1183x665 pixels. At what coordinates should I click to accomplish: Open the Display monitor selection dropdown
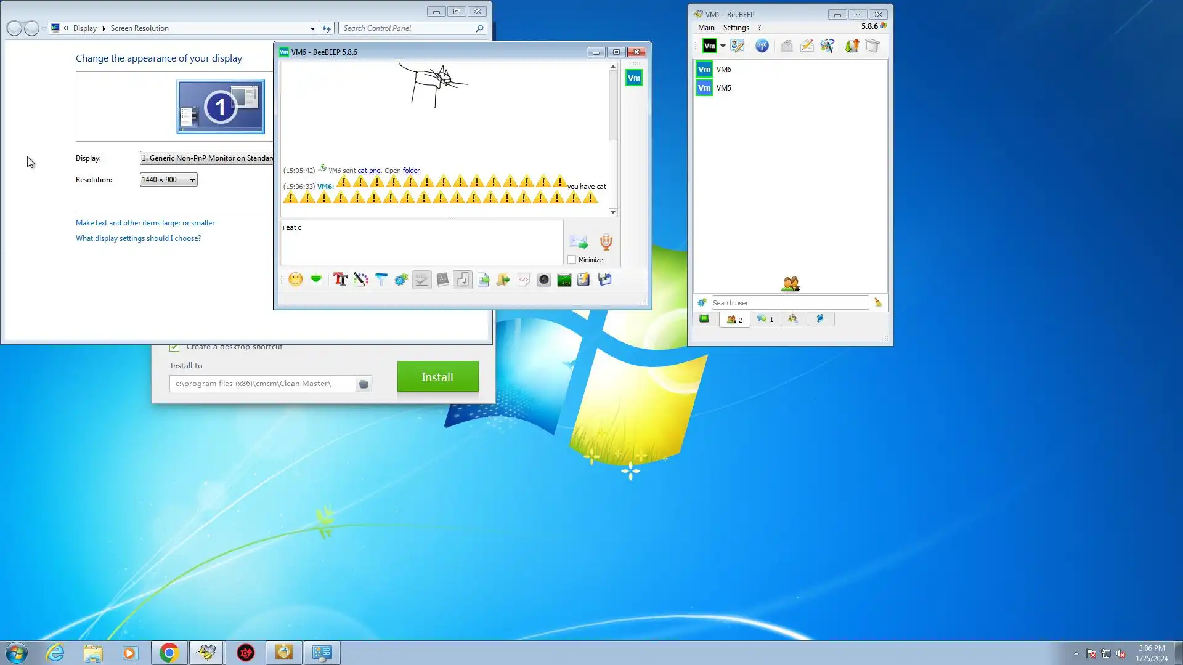click(x=206, y=158)
